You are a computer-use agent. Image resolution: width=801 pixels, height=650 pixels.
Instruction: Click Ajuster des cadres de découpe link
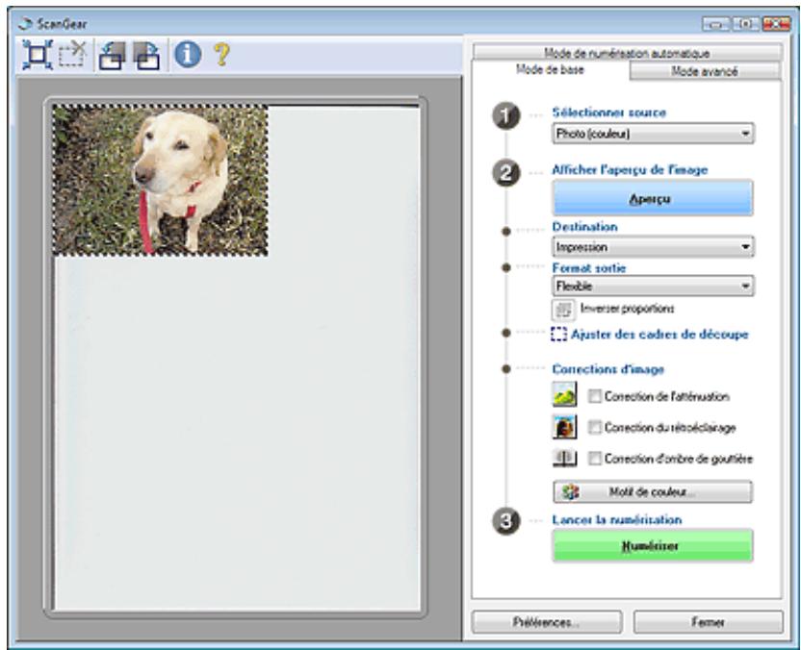[659, 335]
